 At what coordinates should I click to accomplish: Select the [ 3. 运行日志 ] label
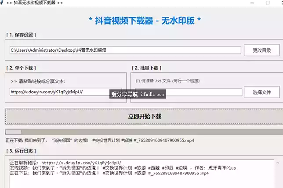(21, 151)
